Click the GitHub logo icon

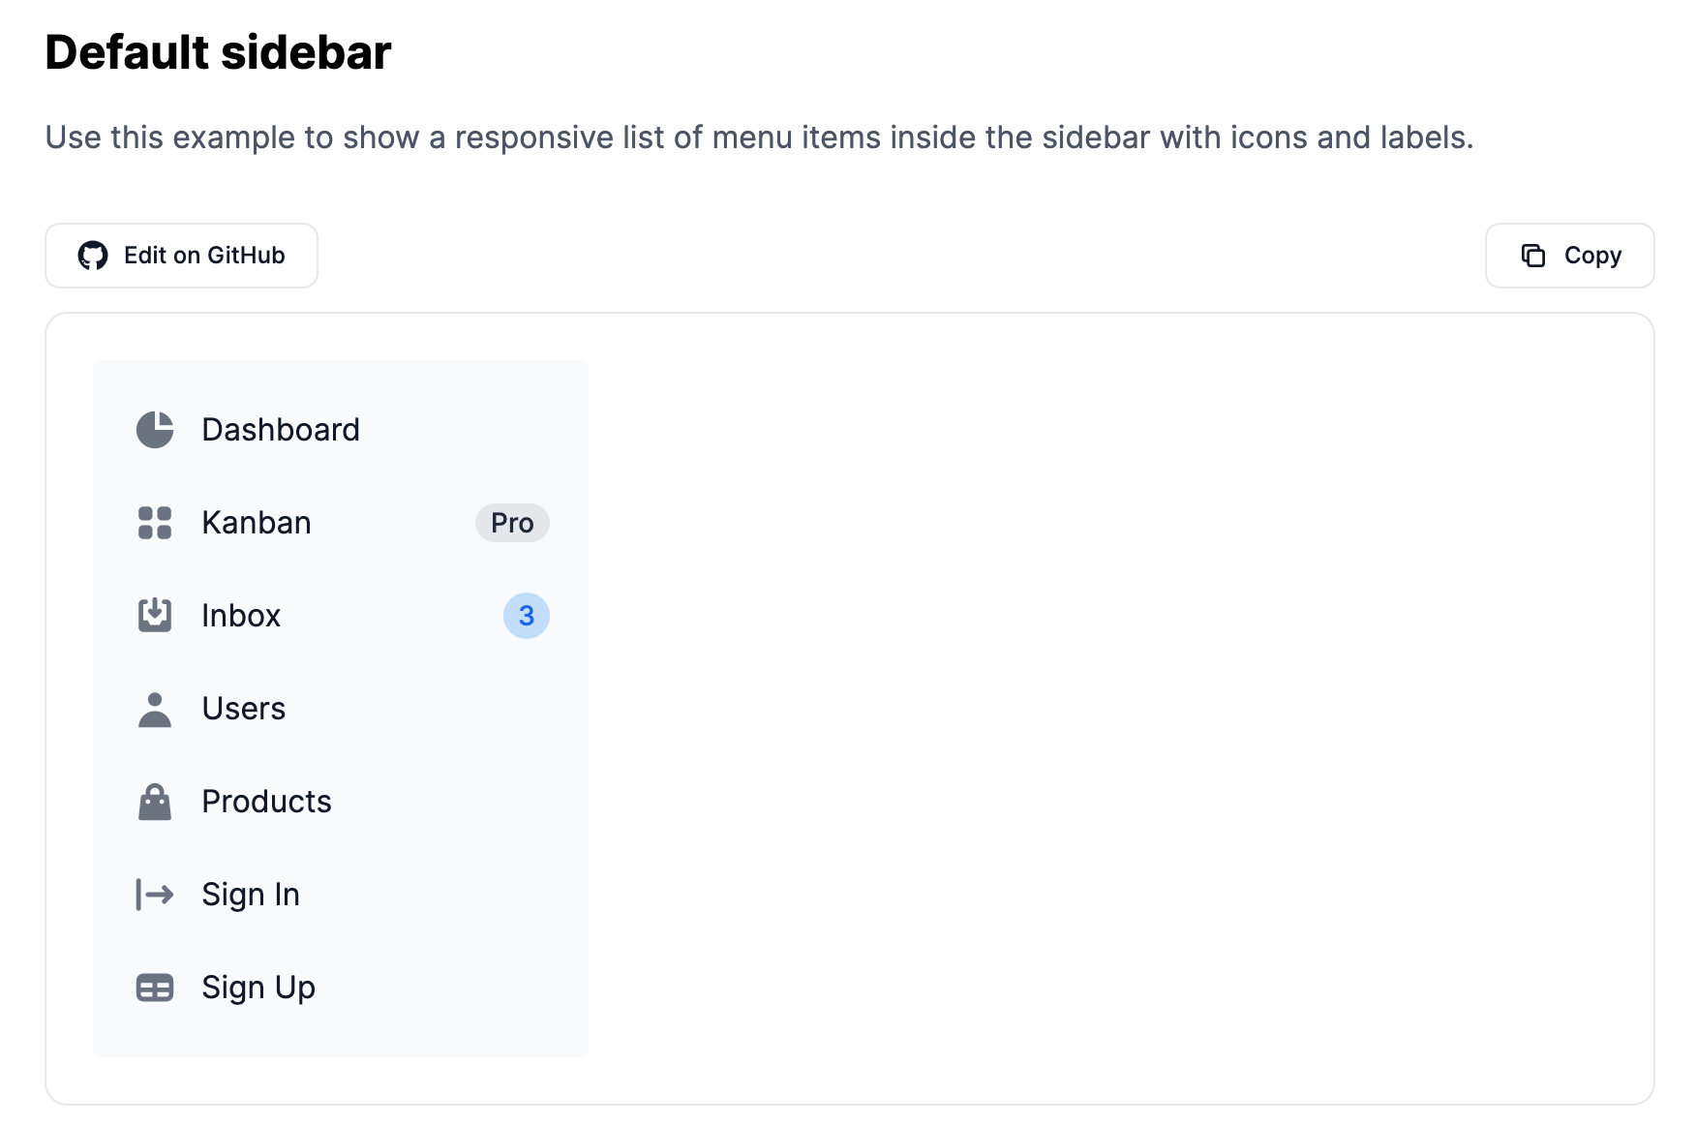[93, 256]
